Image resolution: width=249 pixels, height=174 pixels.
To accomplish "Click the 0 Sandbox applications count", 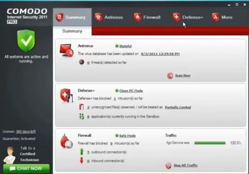I will (x=89, y=117).
